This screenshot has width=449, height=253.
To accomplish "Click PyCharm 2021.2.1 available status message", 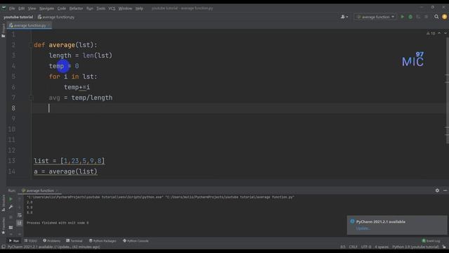I will [54, 247].
